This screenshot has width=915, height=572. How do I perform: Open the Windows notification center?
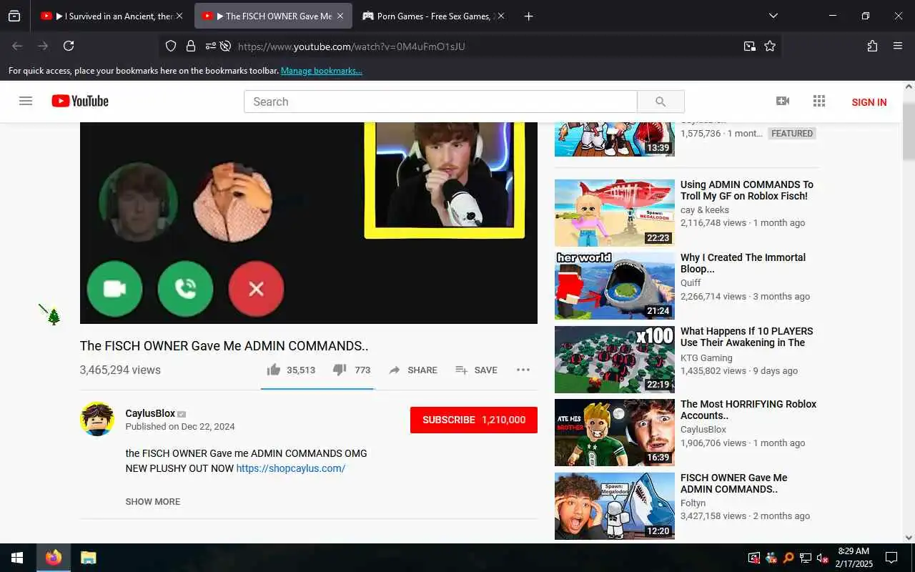[891, 558]
